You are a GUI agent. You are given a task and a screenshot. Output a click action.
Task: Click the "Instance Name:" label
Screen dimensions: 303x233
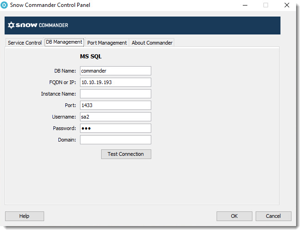pos(58,94)
